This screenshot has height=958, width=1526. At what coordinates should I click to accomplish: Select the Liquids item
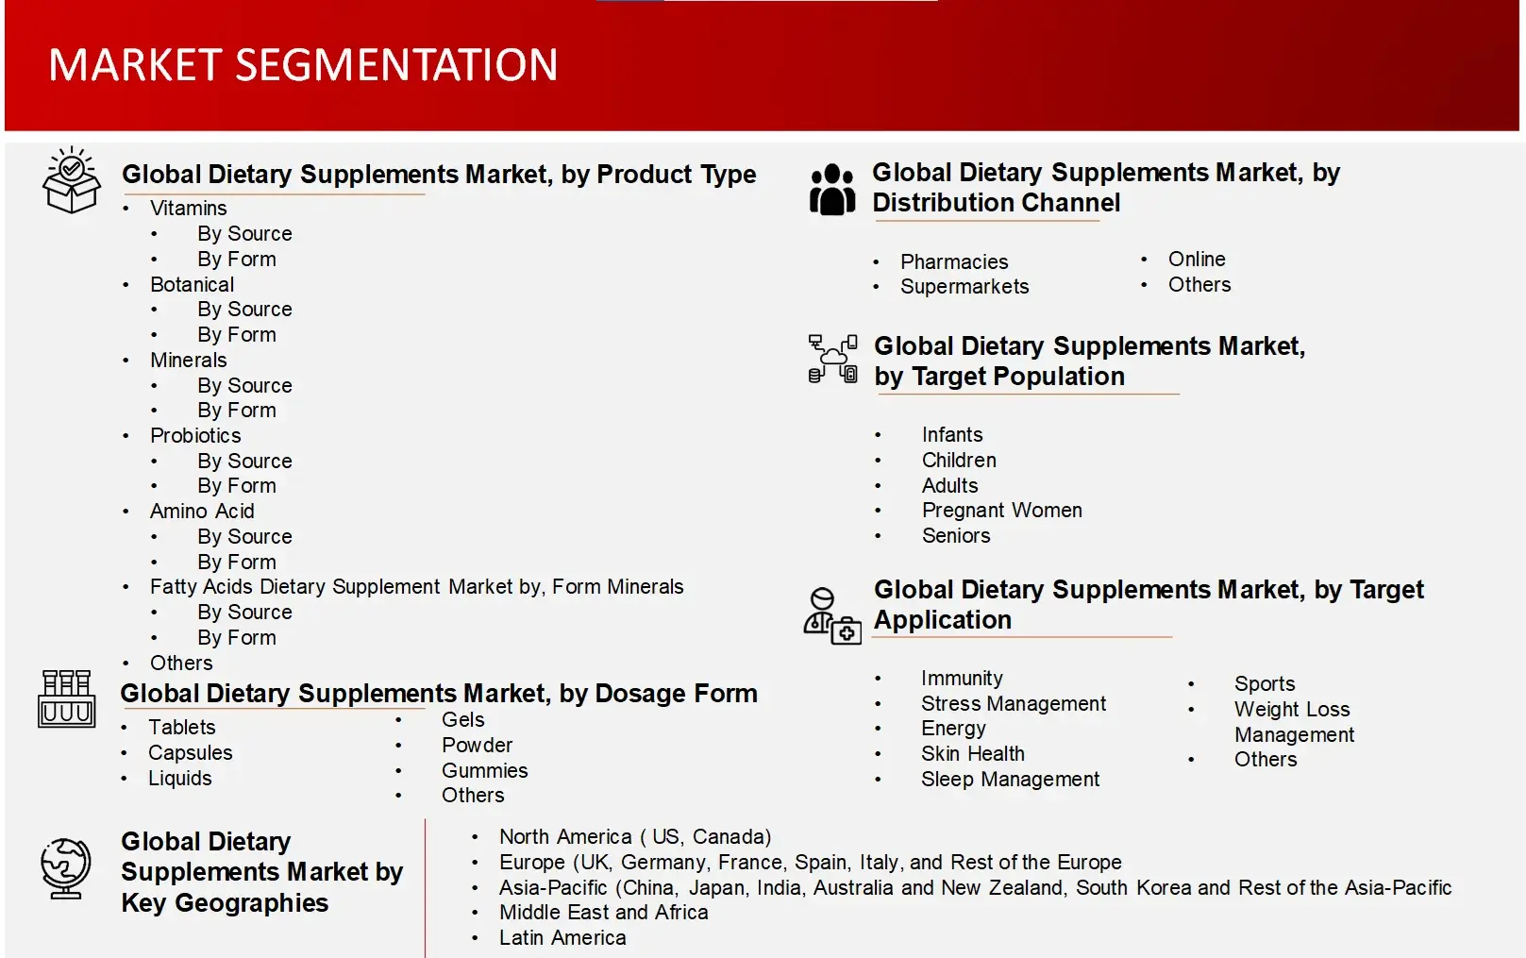[180, 779]
